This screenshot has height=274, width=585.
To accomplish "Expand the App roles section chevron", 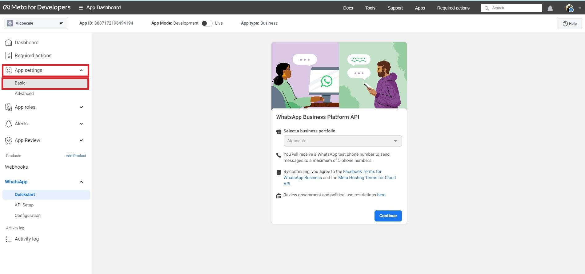I will click(x=81, y=107).
